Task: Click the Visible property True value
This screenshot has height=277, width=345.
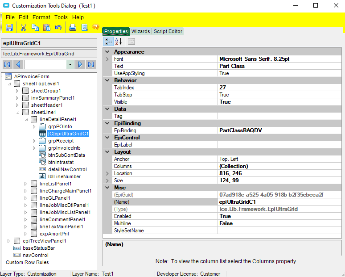Action: point(225,102)
